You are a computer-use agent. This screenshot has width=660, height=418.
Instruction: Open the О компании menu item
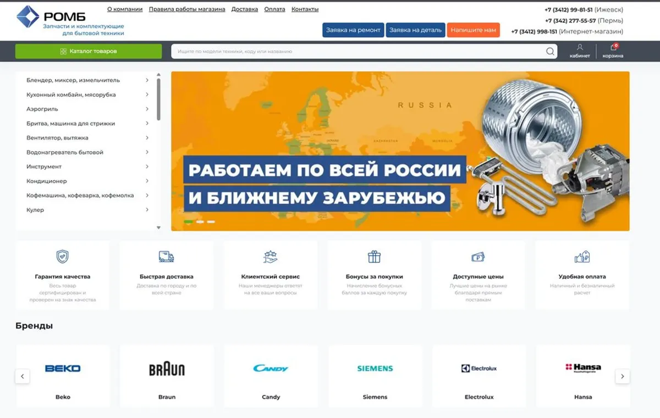(x=125, y=9)
